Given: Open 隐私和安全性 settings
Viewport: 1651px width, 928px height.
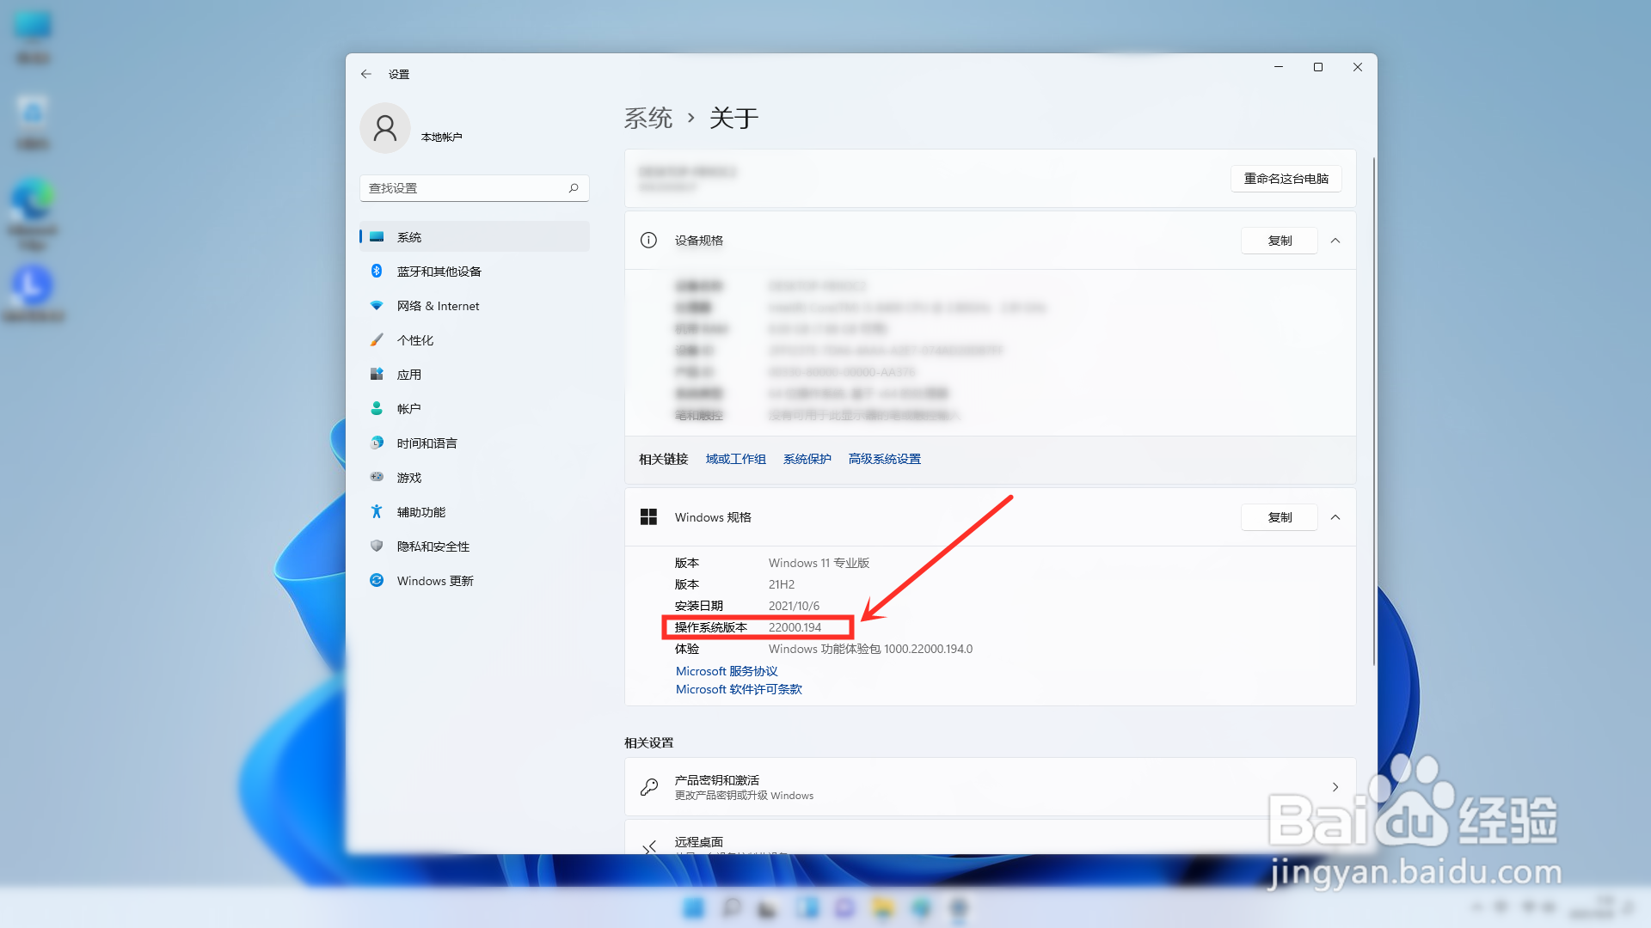Looking at the screenshot, I should click(x=474, y=546).
